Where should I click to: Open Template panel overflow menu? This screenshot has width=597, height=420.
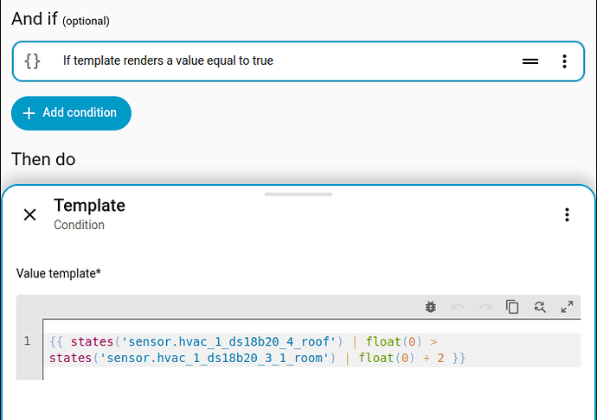[x=567, y=214]
